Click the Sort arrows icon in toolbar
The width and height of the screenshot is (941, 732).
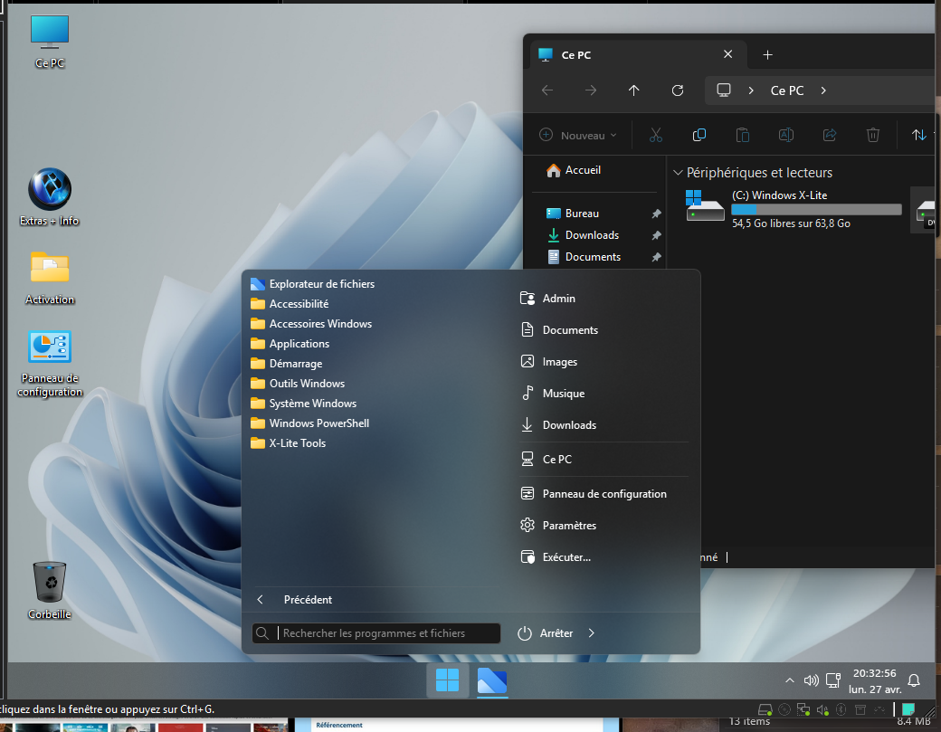tap(918, 135)
